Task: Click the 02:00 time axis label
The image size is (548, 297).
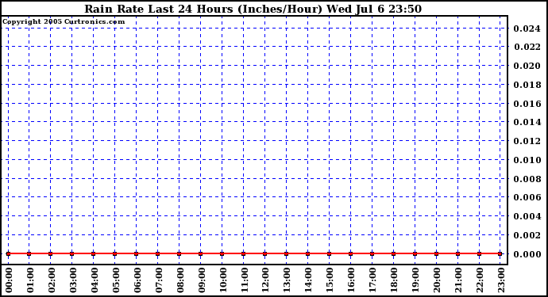Action: tap(52, 280)
